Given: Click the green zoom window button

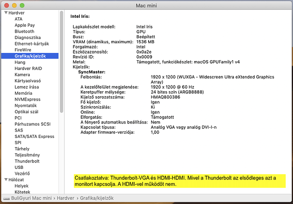Looking at the screenshot, I should tap(23, 5).
